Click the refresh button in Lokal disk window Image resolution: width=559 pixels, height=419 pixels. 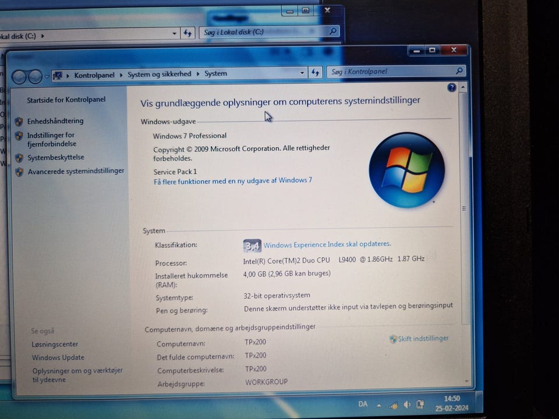tap(188, 34)
